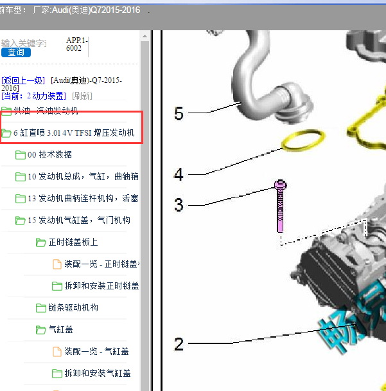Select 10 发动机总成,气缸,曲轴箱 item

click(x=83, y=177)
